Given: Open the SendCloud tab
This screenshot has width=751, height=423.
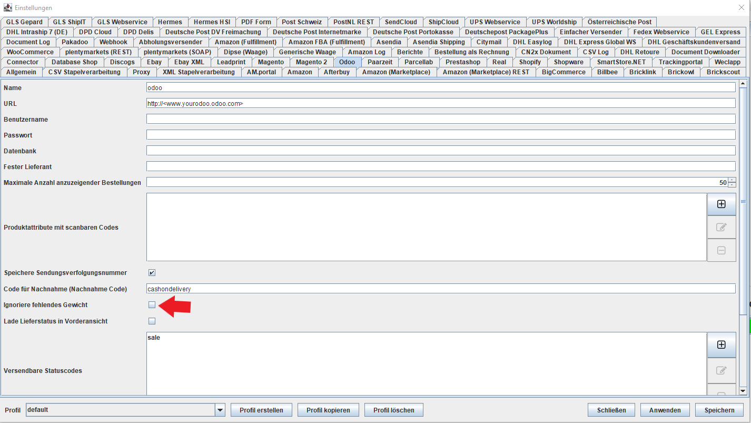Looking at the screenshot, I should coord(401,22).
